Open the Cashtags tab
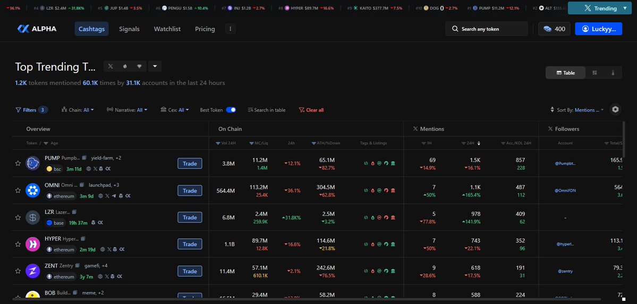Image resolution: width=637 pixels, height=304 pixels. [91, 29]
